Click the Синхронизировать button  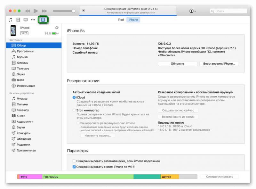[x=220, y=177]
